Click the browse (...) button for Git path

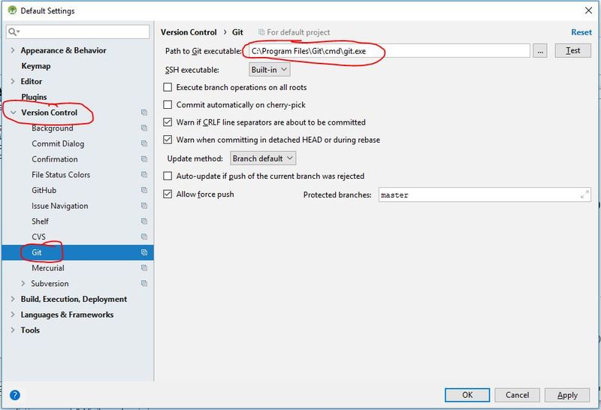(x=539, y=51)
